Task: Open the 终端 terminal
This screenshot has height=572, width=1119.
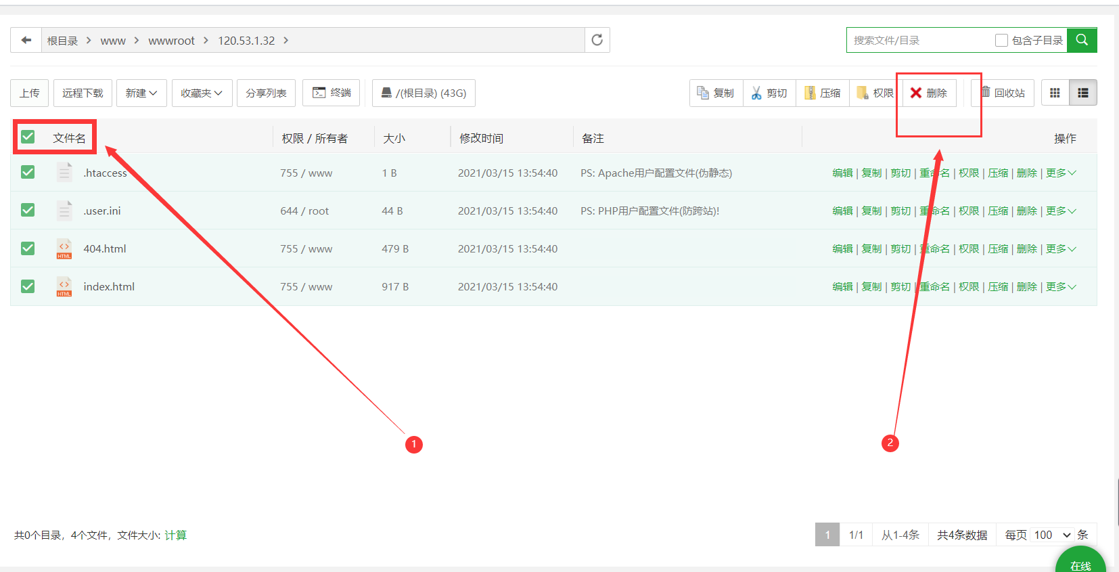Action: tap(332, 93)
